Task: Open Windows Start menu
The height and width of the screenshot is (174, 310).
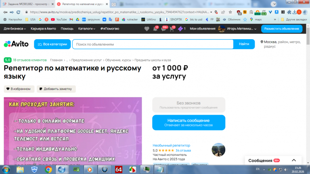Action: point(6,170)
